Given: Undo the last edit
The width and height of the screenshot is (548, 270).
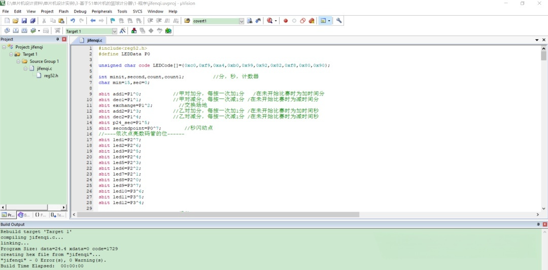Looking at the screenshot, I should 73,21.
